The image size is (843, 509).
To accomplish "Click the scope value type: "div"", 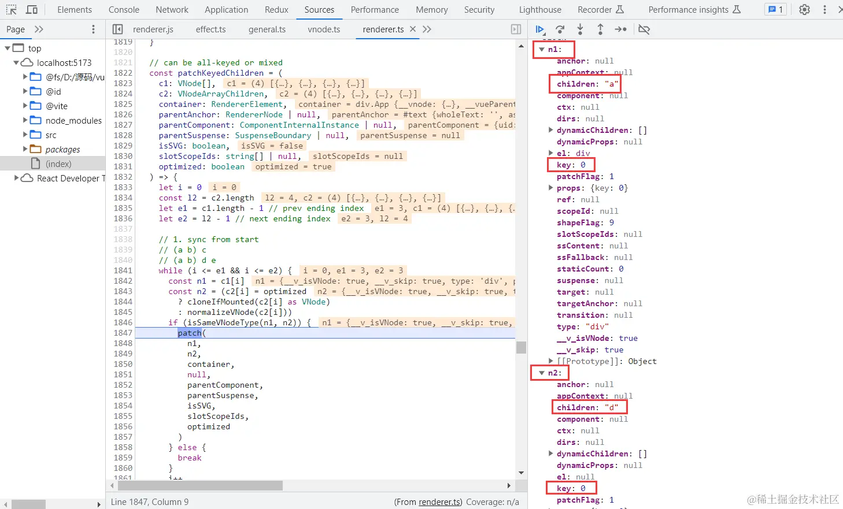I will click(x=582, y=327).
